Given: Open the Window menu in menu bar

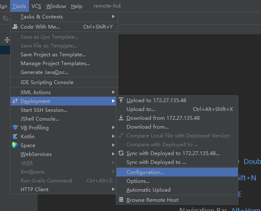Looking at the screenshot, I should (x=56, y=6).
